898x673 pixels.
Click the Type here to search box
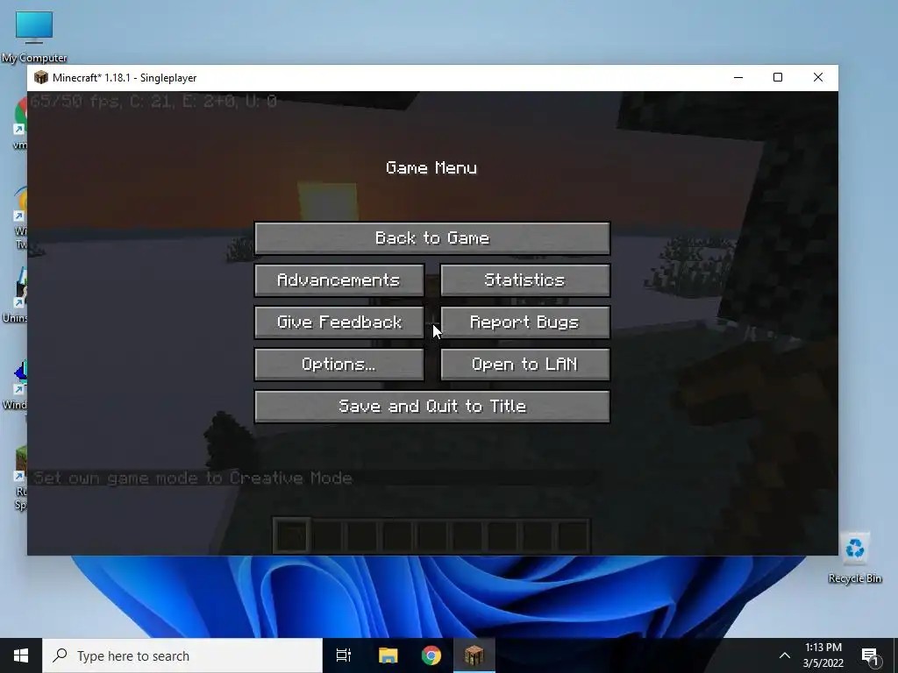[x=182, y=655]
